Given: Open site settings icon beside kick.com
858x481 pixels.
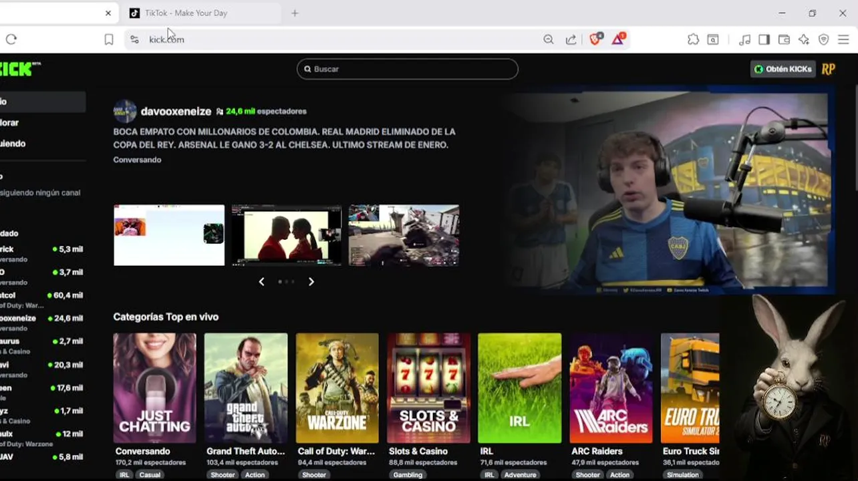Looking at the screenshot, I should click(x=134, y=39).
